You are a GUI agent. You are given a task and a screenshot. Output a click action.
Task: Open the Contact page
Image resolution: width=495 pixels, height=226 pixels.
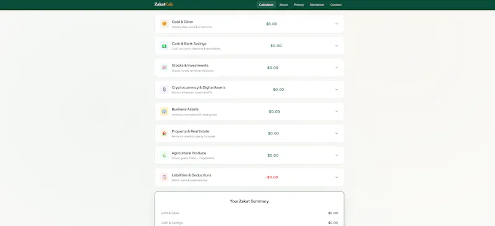pos(336,5)
